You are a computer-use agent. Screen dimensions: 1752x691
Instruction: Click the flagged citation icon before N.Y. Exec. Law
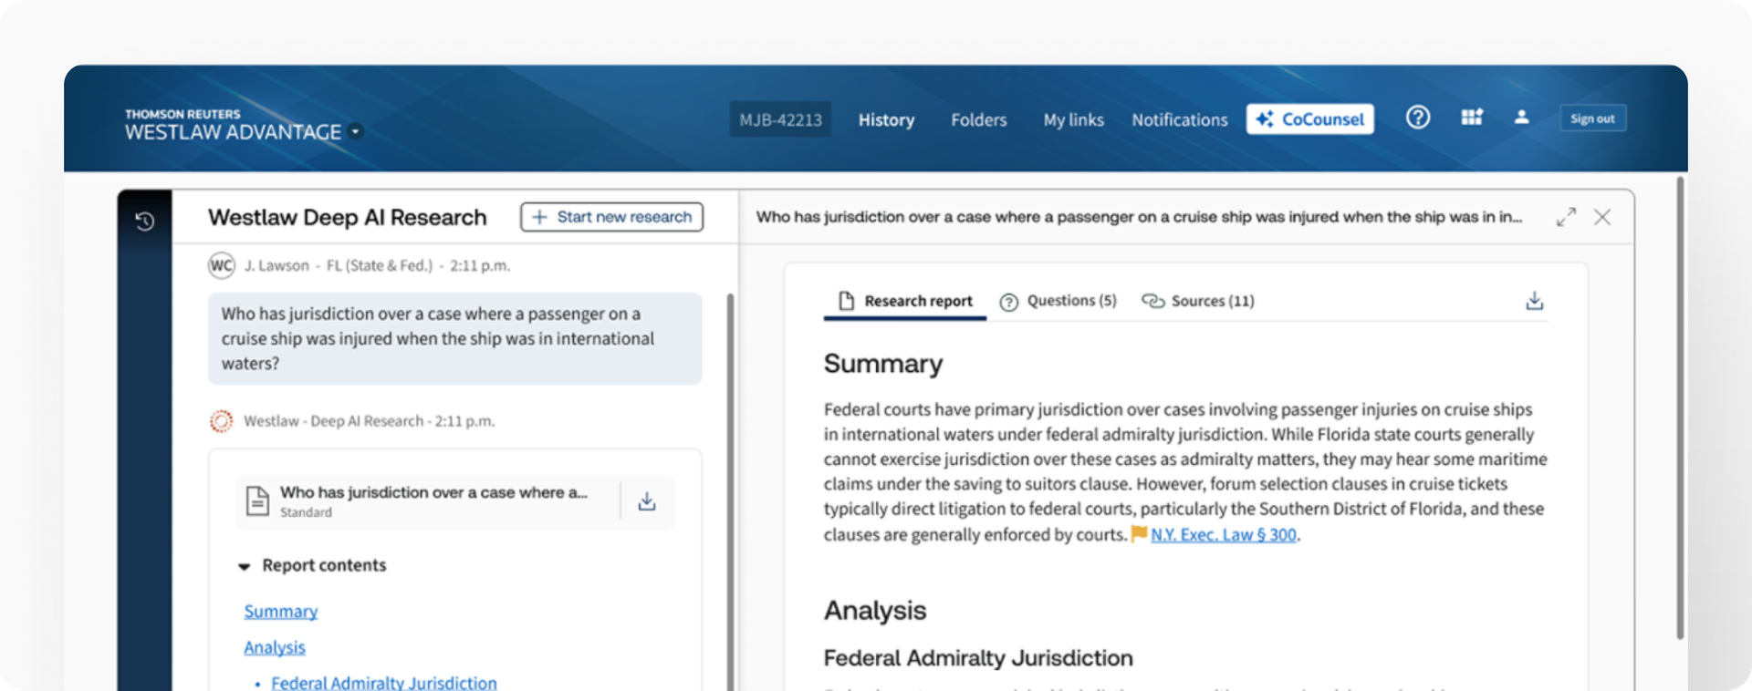coord(1139,533)
